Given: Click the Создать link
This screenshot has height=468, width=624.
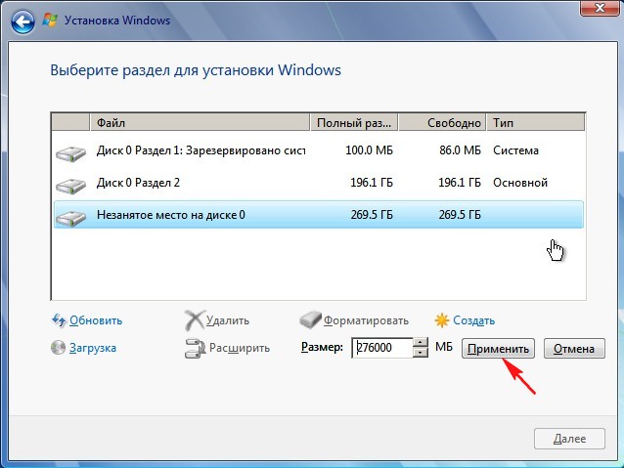Looking at the screenshot, I should pyautogui.click(x=474, y=320).
